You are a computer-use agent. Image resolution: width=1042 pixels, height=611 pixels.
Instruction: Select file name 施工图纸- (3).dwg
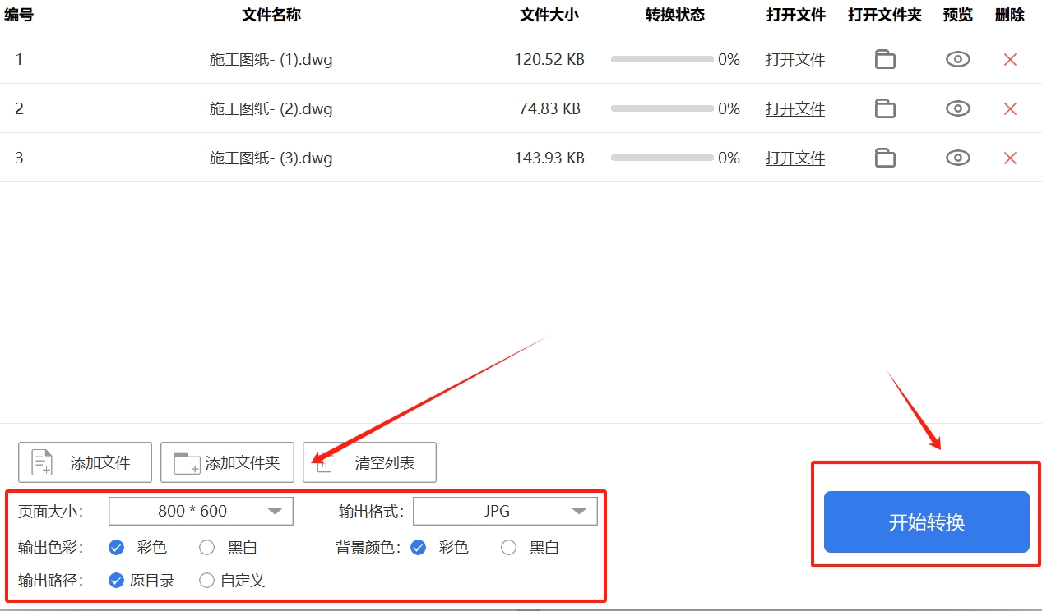(x=271, y=158)
